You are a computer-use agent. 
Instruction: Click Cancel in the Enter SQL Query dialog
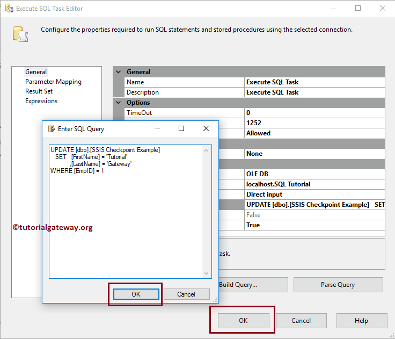click(186, 294)
